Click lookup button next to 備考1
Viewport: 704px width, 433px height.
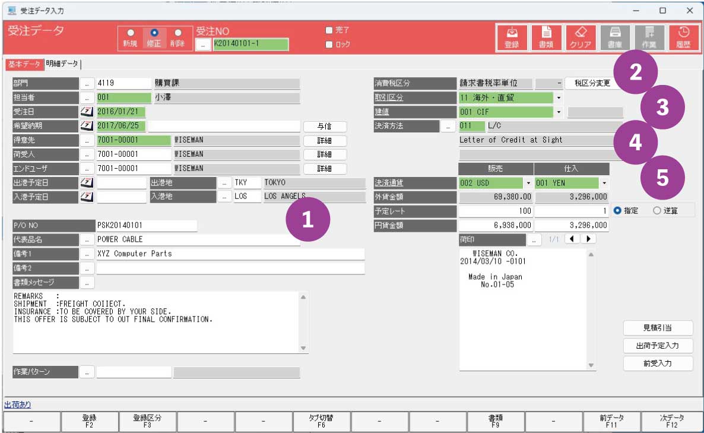tap(87, 254)
